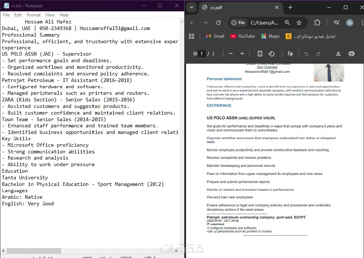Click the Notepad scroll right arrow
Screen dimensions: 364x258
pos(176,251)
